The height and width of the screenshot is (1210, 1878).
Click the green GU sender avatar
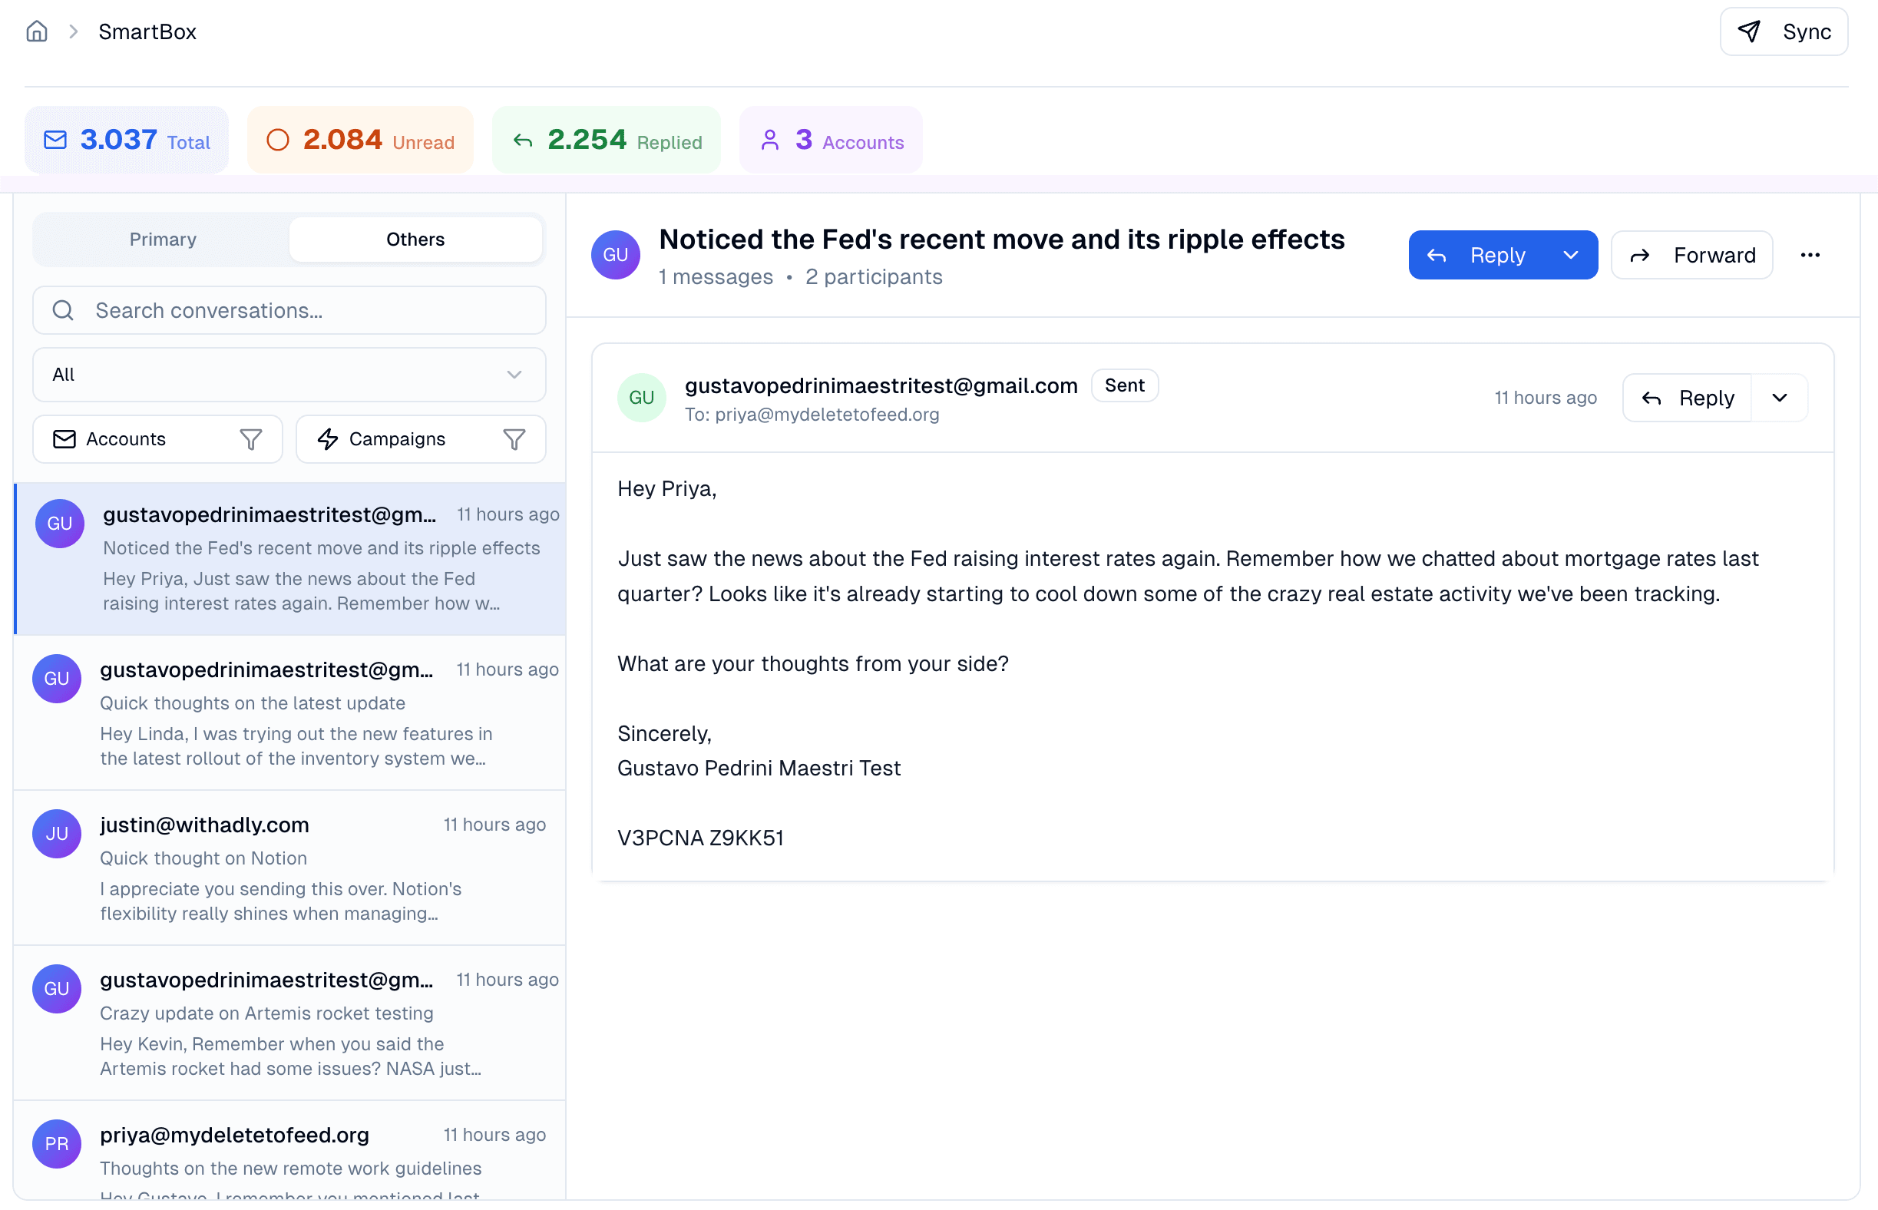pos(641,398)
